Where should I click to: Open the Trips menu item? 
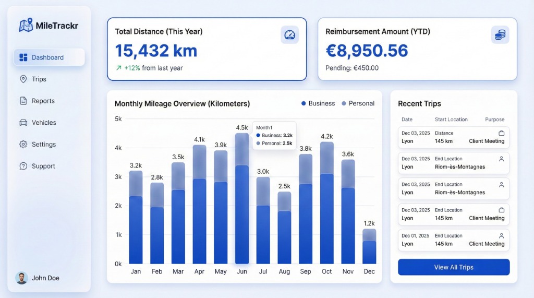tap(39, 79)
